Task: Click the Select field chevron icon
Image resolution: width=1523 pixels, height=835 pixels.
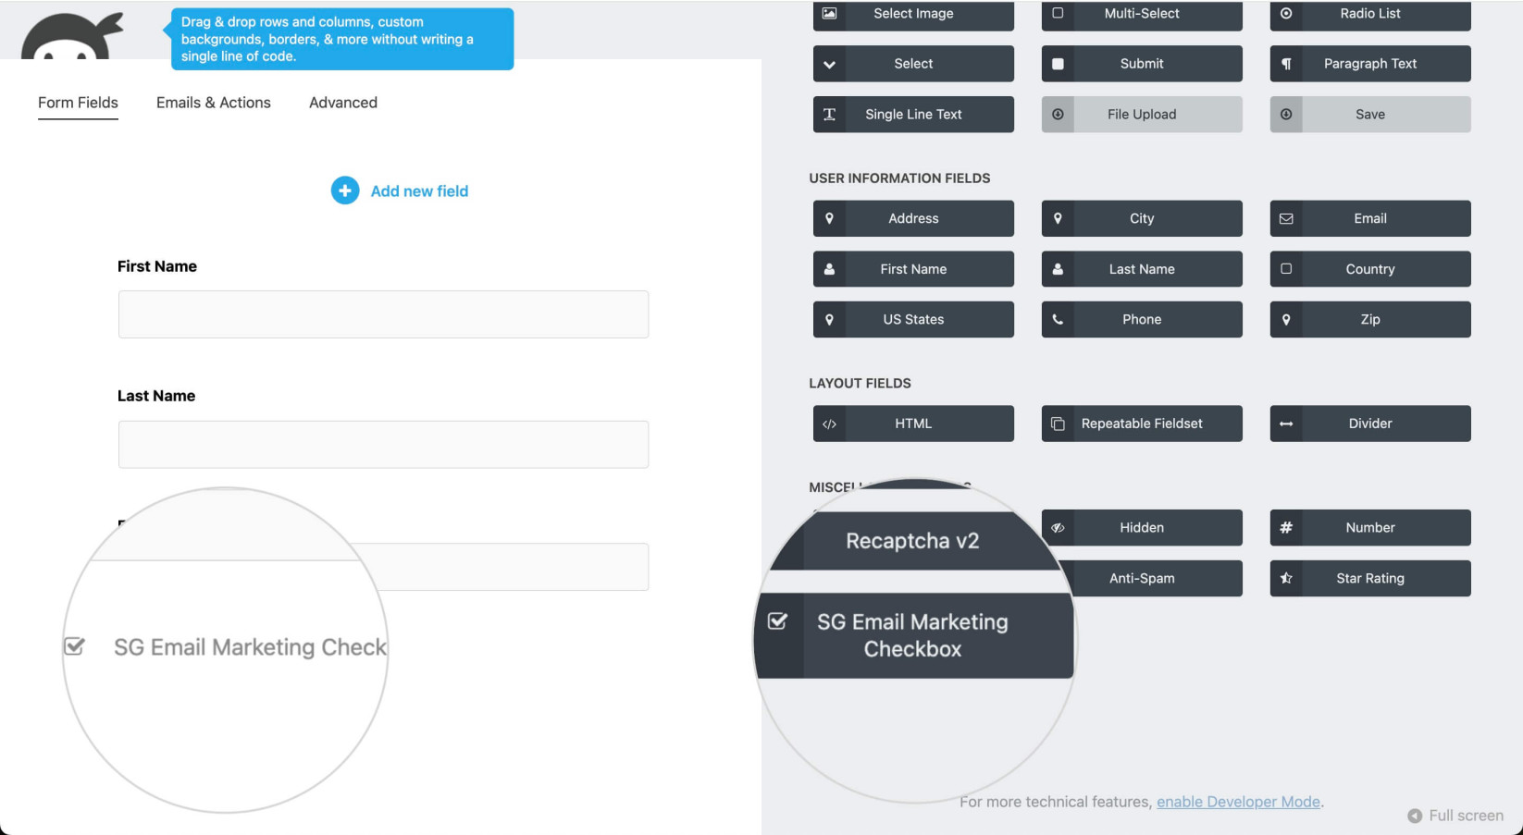Action: [829, 65]
